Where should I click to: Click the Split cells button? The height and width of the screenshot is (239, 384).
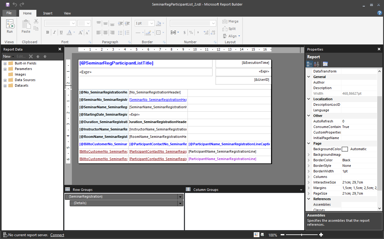pos(229,29)
